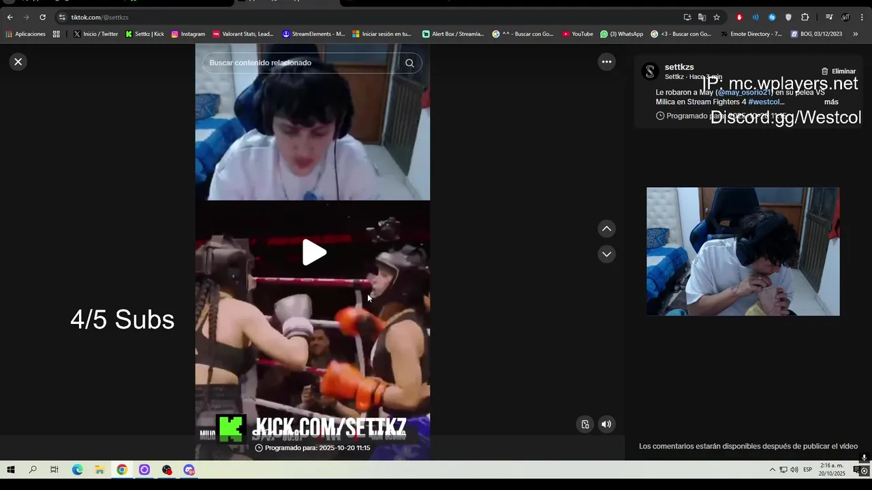Toggle the auto-scroll icon beside volume
This screenshot has height=490, width=872.
[x=585, y=424]
